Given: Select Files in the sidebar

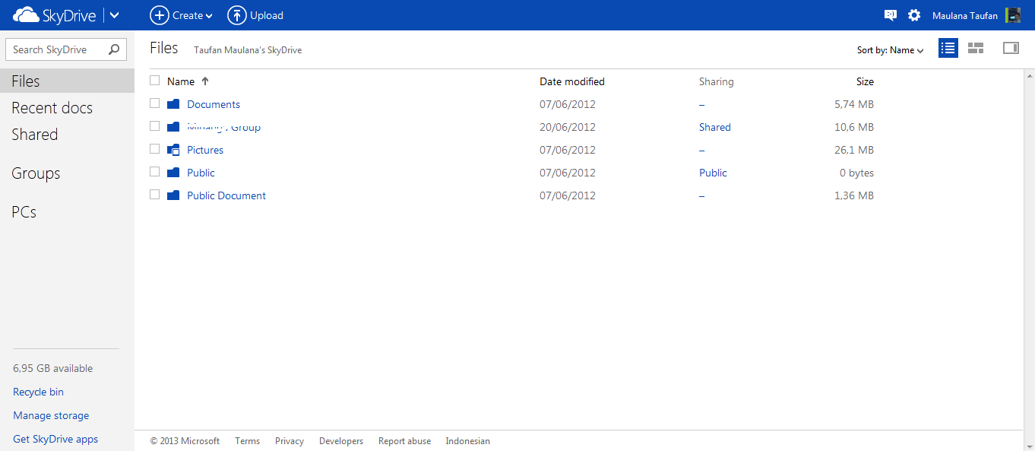Looking at the screenshot, I should click(x=67, y=81).
